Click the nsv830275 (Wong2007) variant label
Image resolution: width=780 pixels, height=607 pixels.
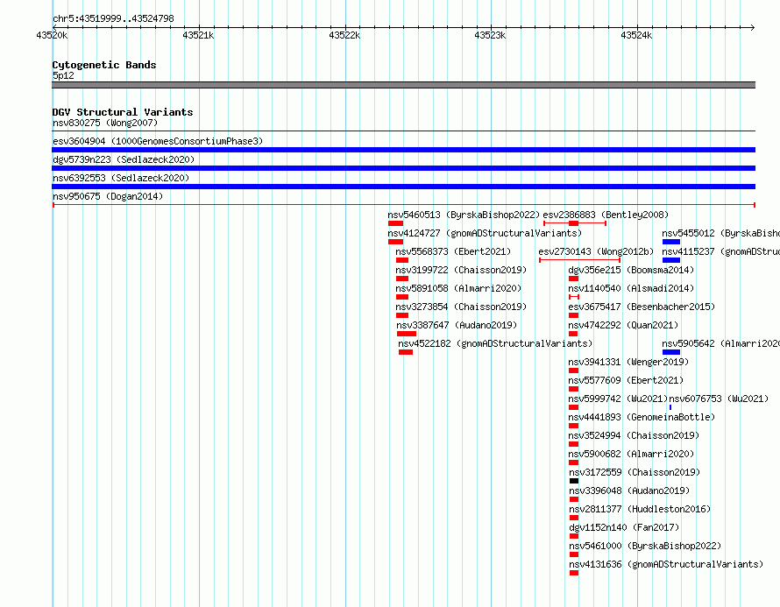pos(105,123)
